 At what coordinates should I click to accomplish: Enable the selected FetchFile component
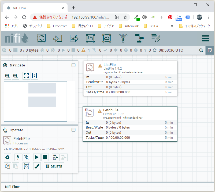(x=18, y=157)
